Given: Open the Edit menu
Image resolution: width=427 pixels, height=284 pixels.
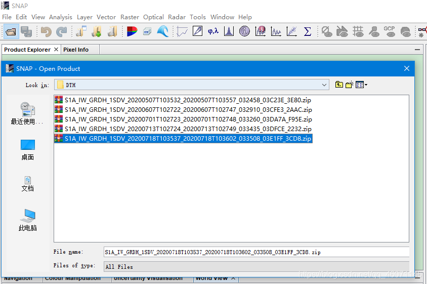Looking at the screenshot, I should (x=21, y=17).
